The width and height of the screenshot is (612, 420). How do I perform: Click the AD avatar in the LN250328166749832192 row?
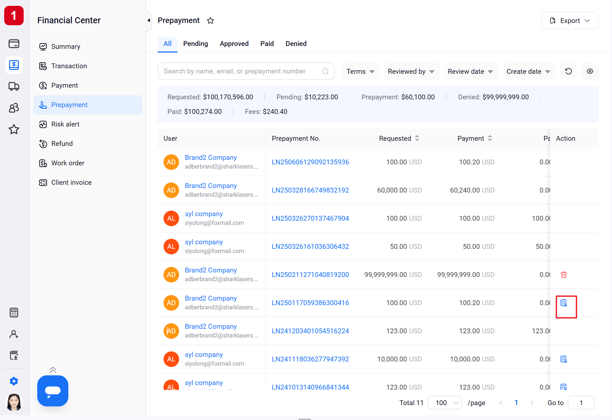tap(171, 190)
